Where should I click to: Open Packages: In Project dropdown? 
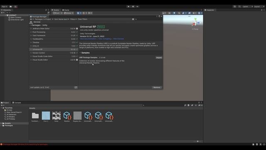point(44,19)
